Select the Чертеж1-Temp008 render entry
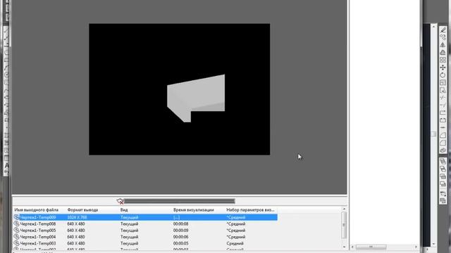The width and height of the screenshot is (451, 253). coord(145,223)
